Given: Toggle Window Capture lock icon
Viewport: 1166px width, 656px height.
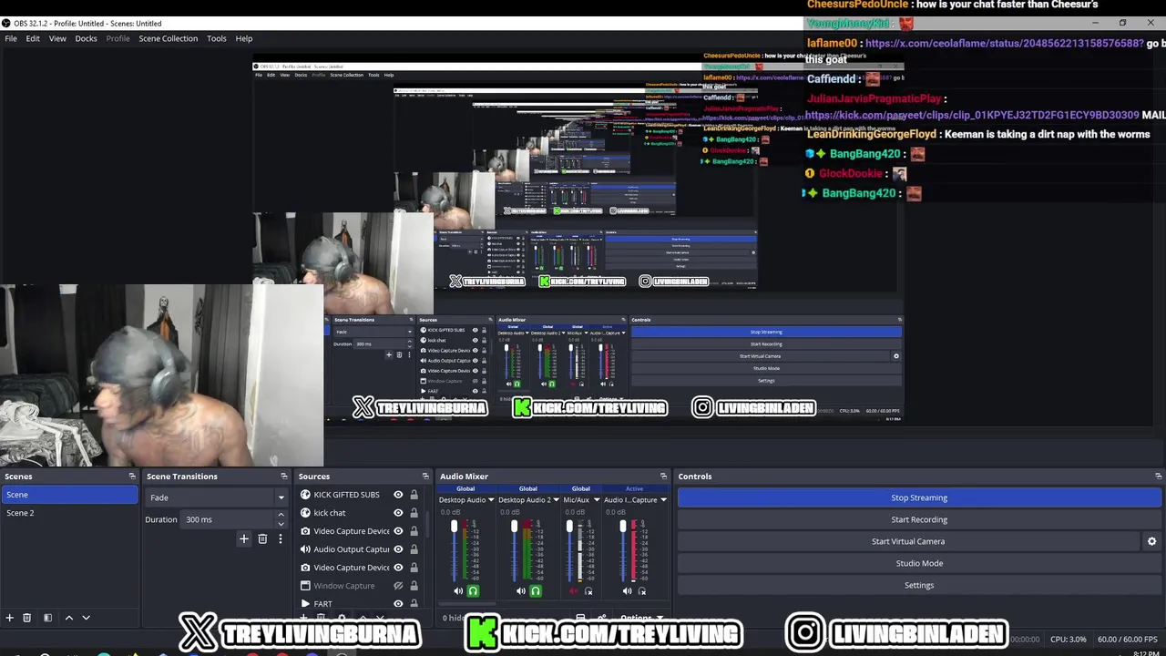Looking at the screenshot, I should pos(414,586).
